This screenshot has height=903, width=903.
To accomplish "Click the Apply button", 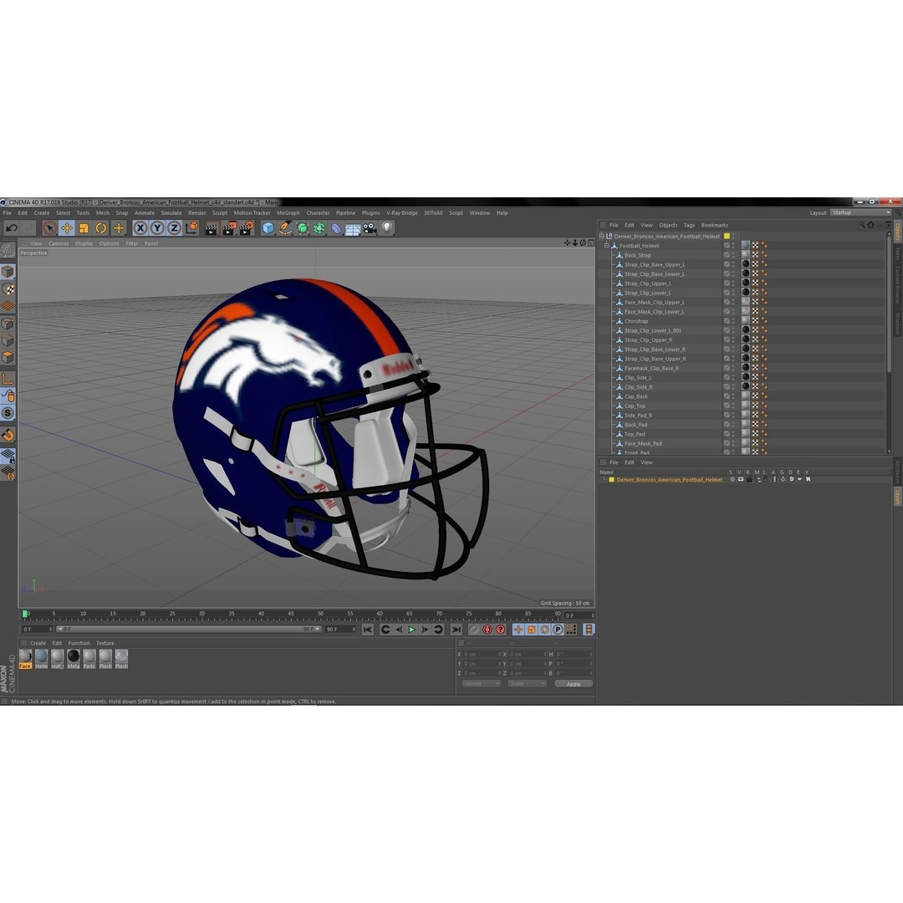I will click(x=574, y=684).
